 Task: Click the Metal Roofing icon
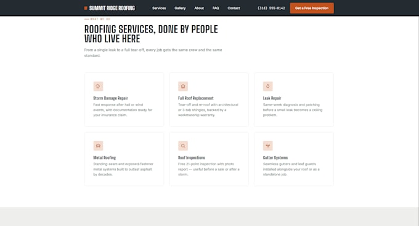tap(98, 146)
